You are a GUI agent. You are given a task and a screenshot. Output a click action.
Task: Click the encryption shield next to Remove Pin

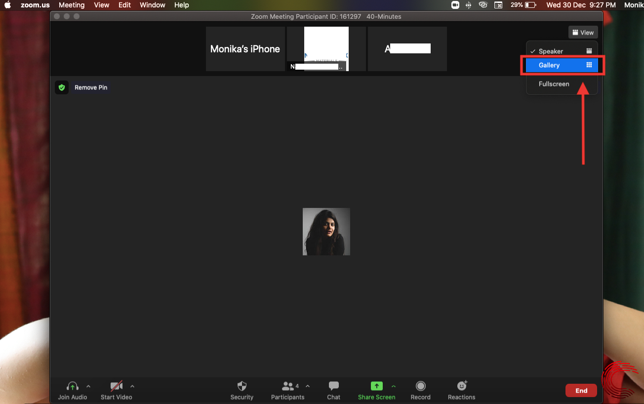[x=61, y=87]
